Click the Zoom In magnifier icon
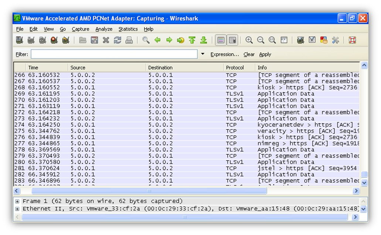The image size is (381, 235). pyautogui.click(x=249, y=40)
